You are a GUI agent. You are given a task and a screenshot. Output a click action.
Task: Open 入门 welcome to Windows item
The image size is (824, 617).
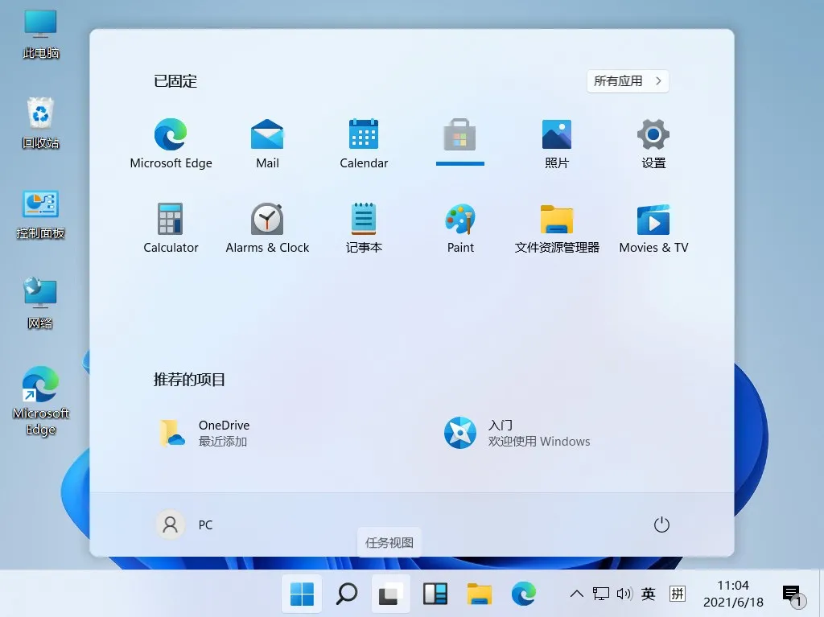(517, 433)
